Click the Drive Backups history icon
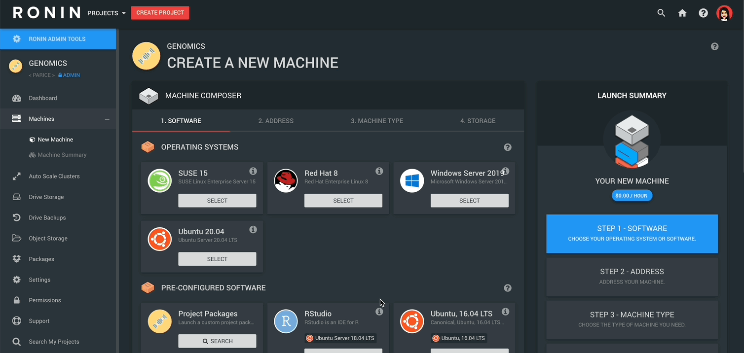The image size is (744, 353). [17, 217]
